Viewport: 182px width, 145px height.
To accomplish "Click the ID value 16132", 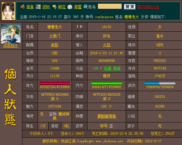I will point(107,27).
